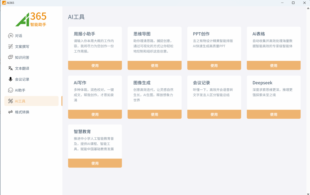Launch Ai表格 via its 使用 button

tap(274, 65)
